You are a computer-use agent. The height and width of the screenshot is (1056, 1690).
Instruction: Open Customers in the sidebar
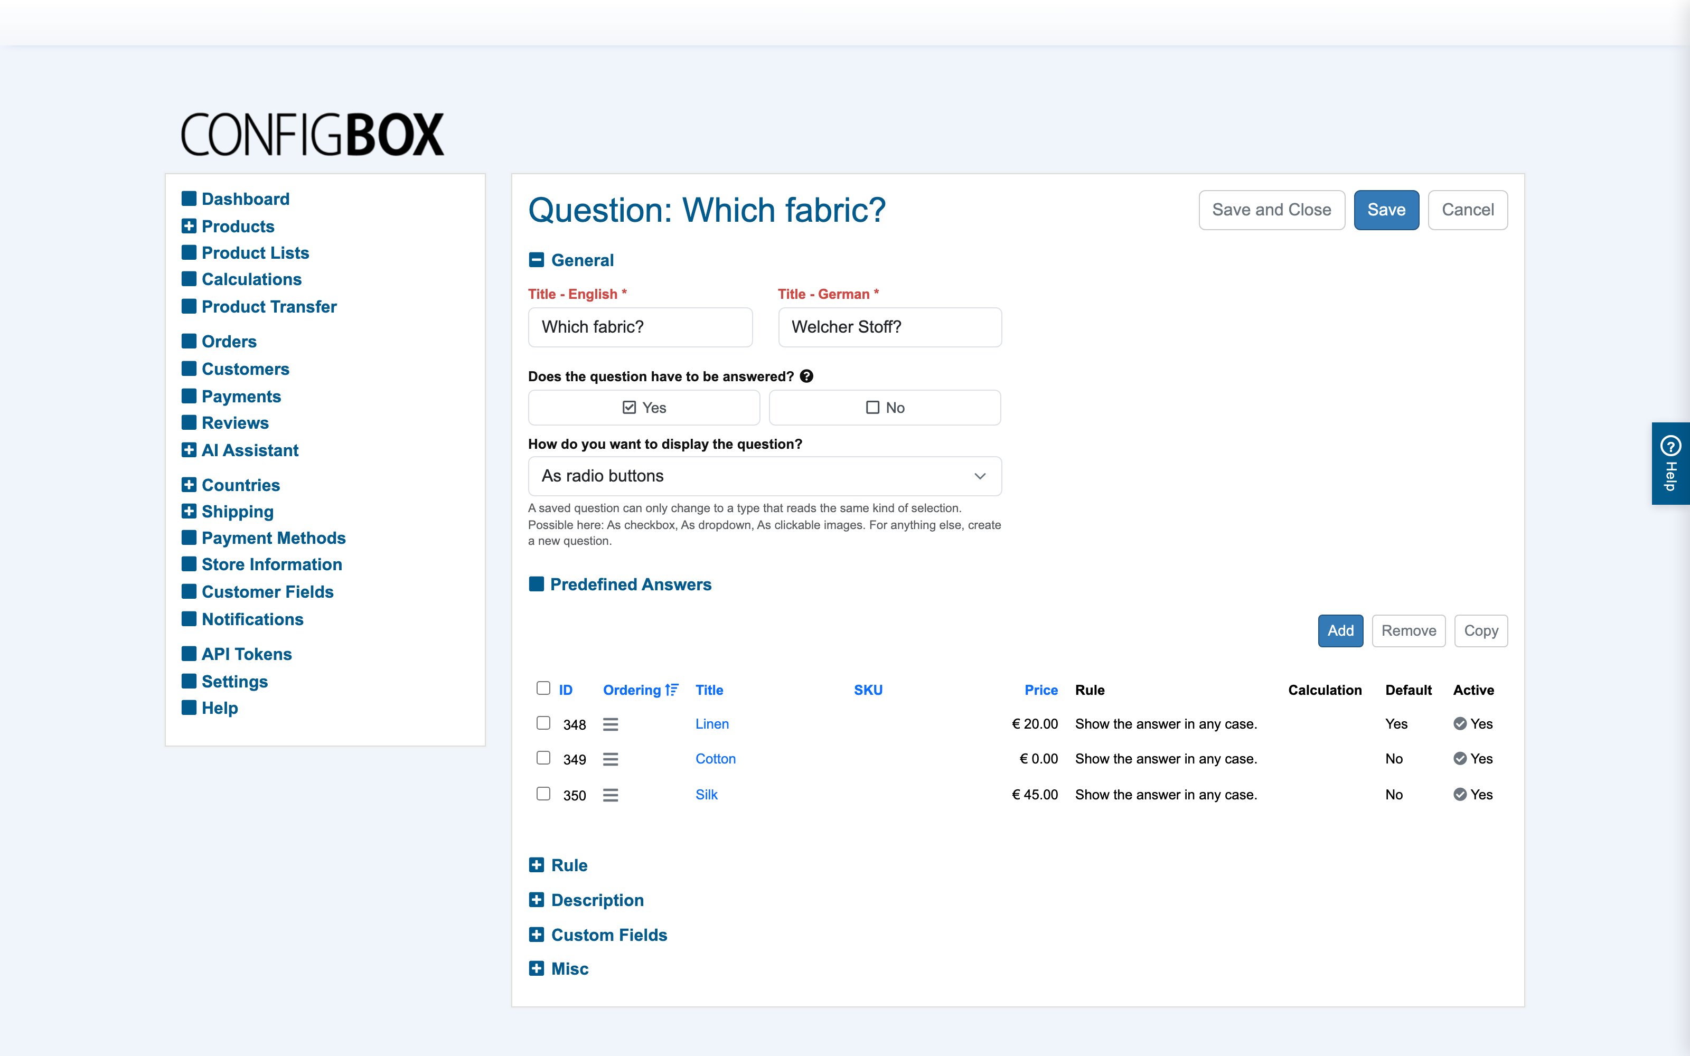click(x=245, y=369)
